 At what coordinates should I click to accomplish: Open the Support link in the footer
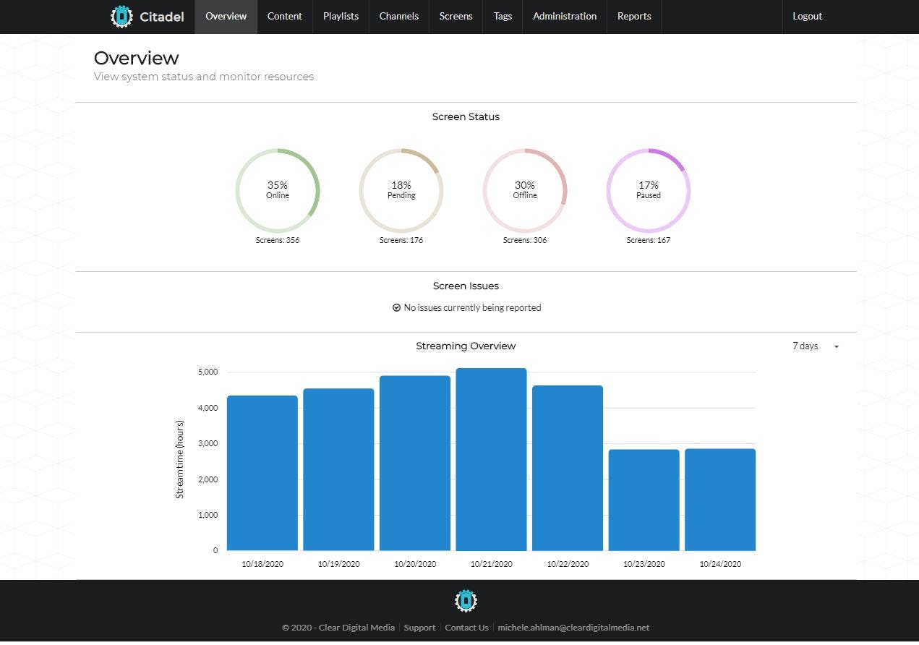pos(419,628)
